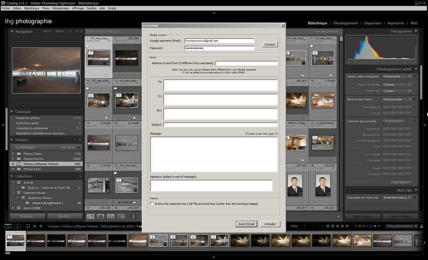Viewport: 428px width, 260px height.
Task: Collapse the Histogramme panel
Action: tap(416, 31)
